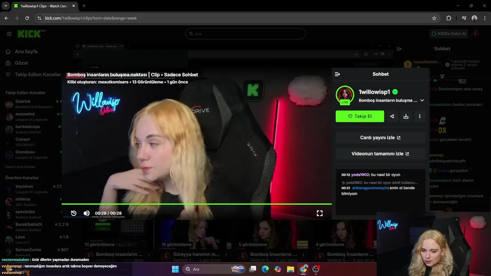
Task: Download the clip with the download icon
Action: (406, 117)
